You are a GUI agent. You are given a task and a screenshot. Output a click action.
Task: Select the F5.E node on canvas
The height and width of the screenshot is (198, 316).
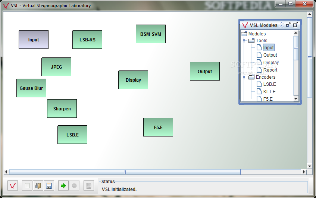[x=158, y=127]
